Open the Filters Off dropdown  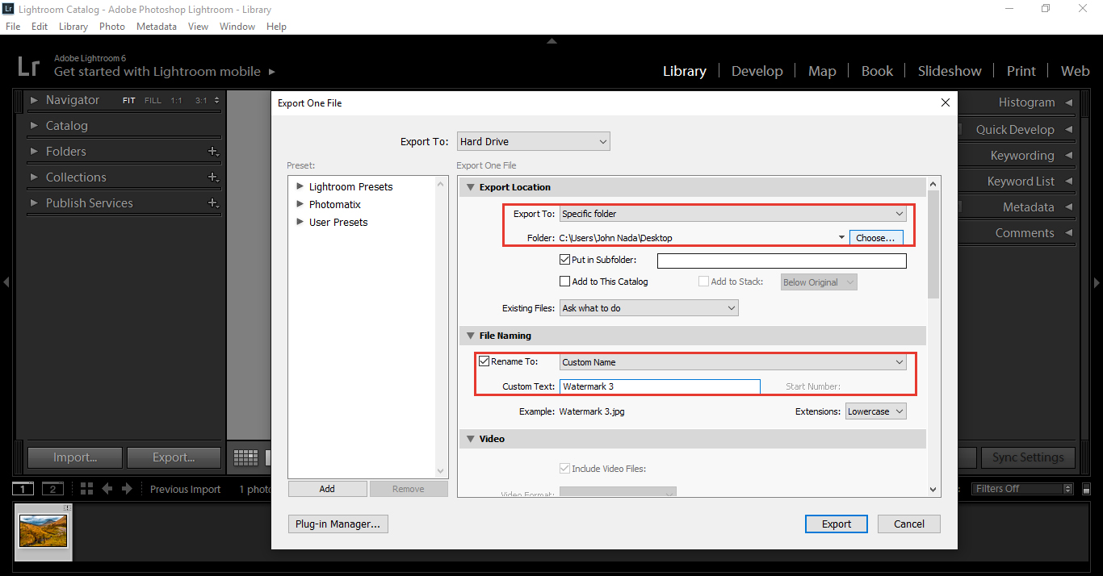1023,489
